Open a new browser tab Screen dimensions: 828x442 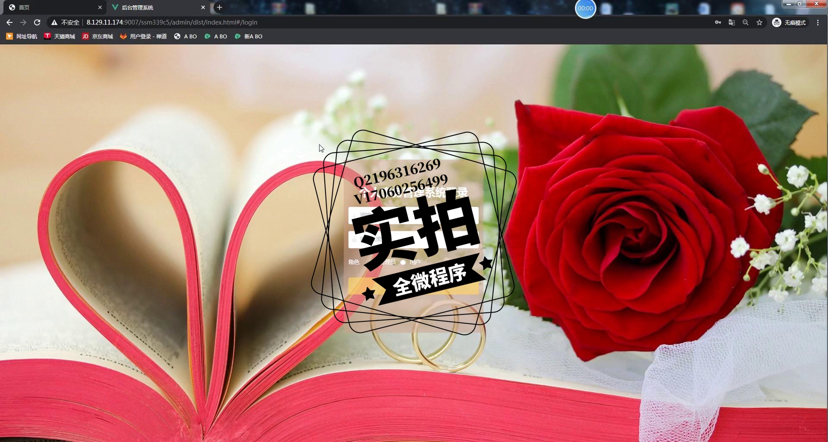coord(220,7)
